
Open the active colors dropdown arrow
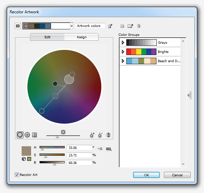tap(72, 26)
